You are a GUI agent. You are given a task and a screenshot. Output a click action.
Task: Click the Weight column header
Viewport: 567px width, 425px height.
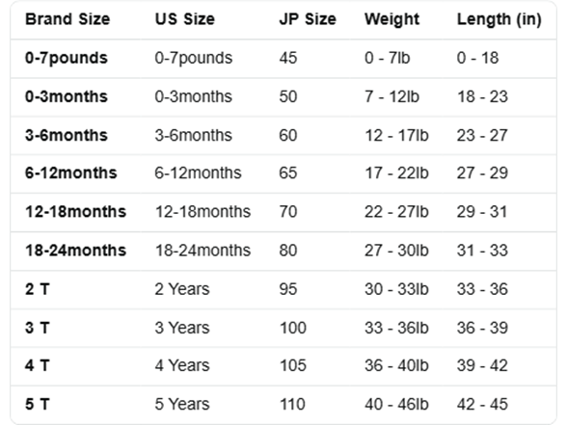tap(391, 19)
